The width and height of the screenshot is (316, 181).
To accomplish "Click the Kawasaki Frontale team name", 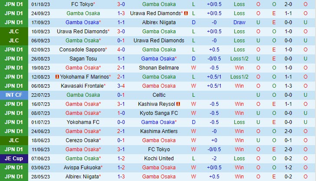I will (x=83, y=86).
